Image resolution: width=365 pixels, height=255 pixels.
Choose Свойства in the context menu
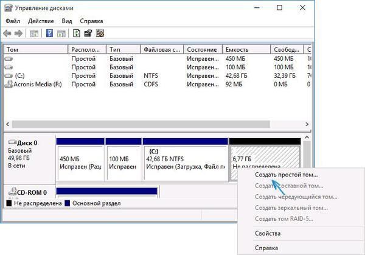[x=268, y=233]
